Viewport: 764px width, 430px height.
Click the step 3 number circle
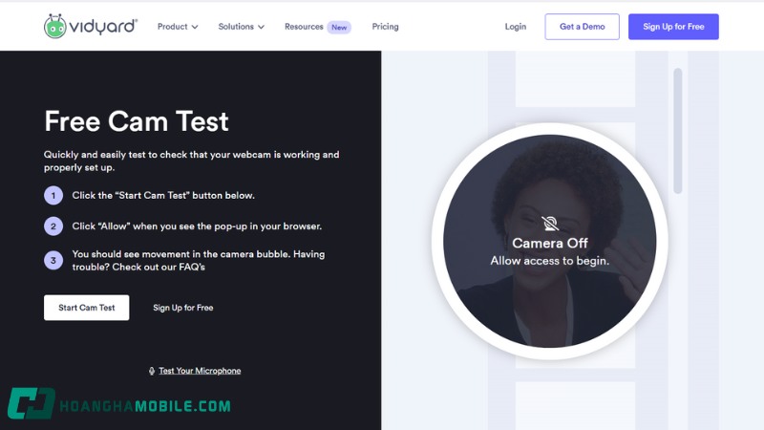[x=53, y=260]
